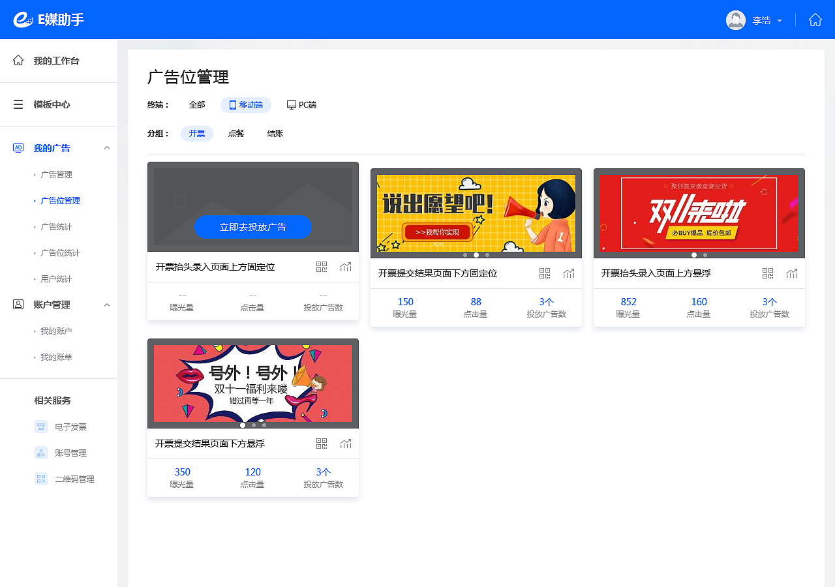Viewport: 835px width, 587px height.
Task: Click title 开票提交结果页面下方悬浮
Action: (210, 444)
